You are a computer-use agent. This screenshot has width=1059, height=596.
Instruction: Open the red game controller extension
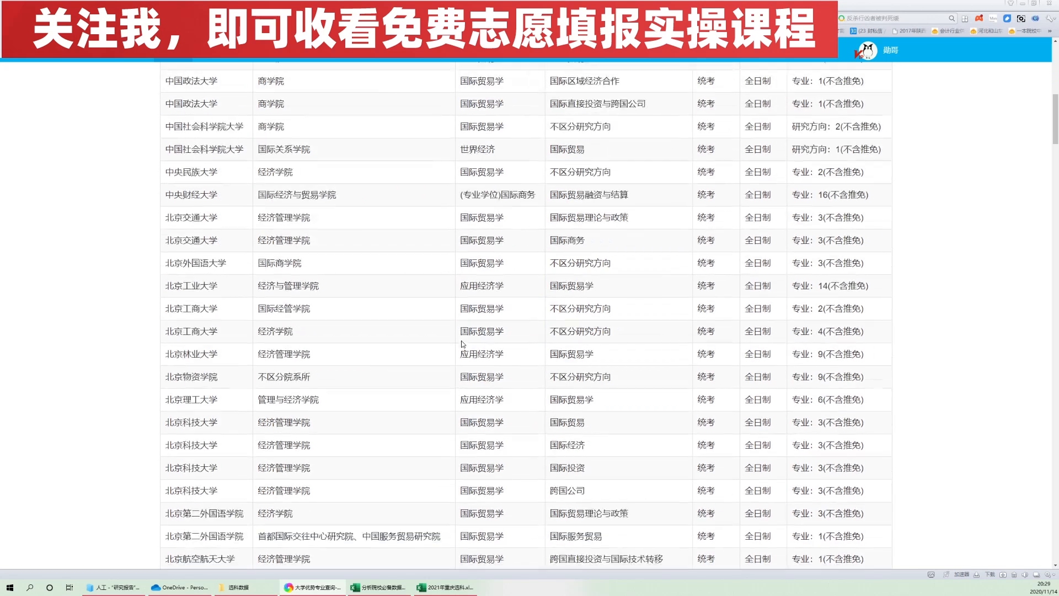pyautogui.click(x=979, y=18)
